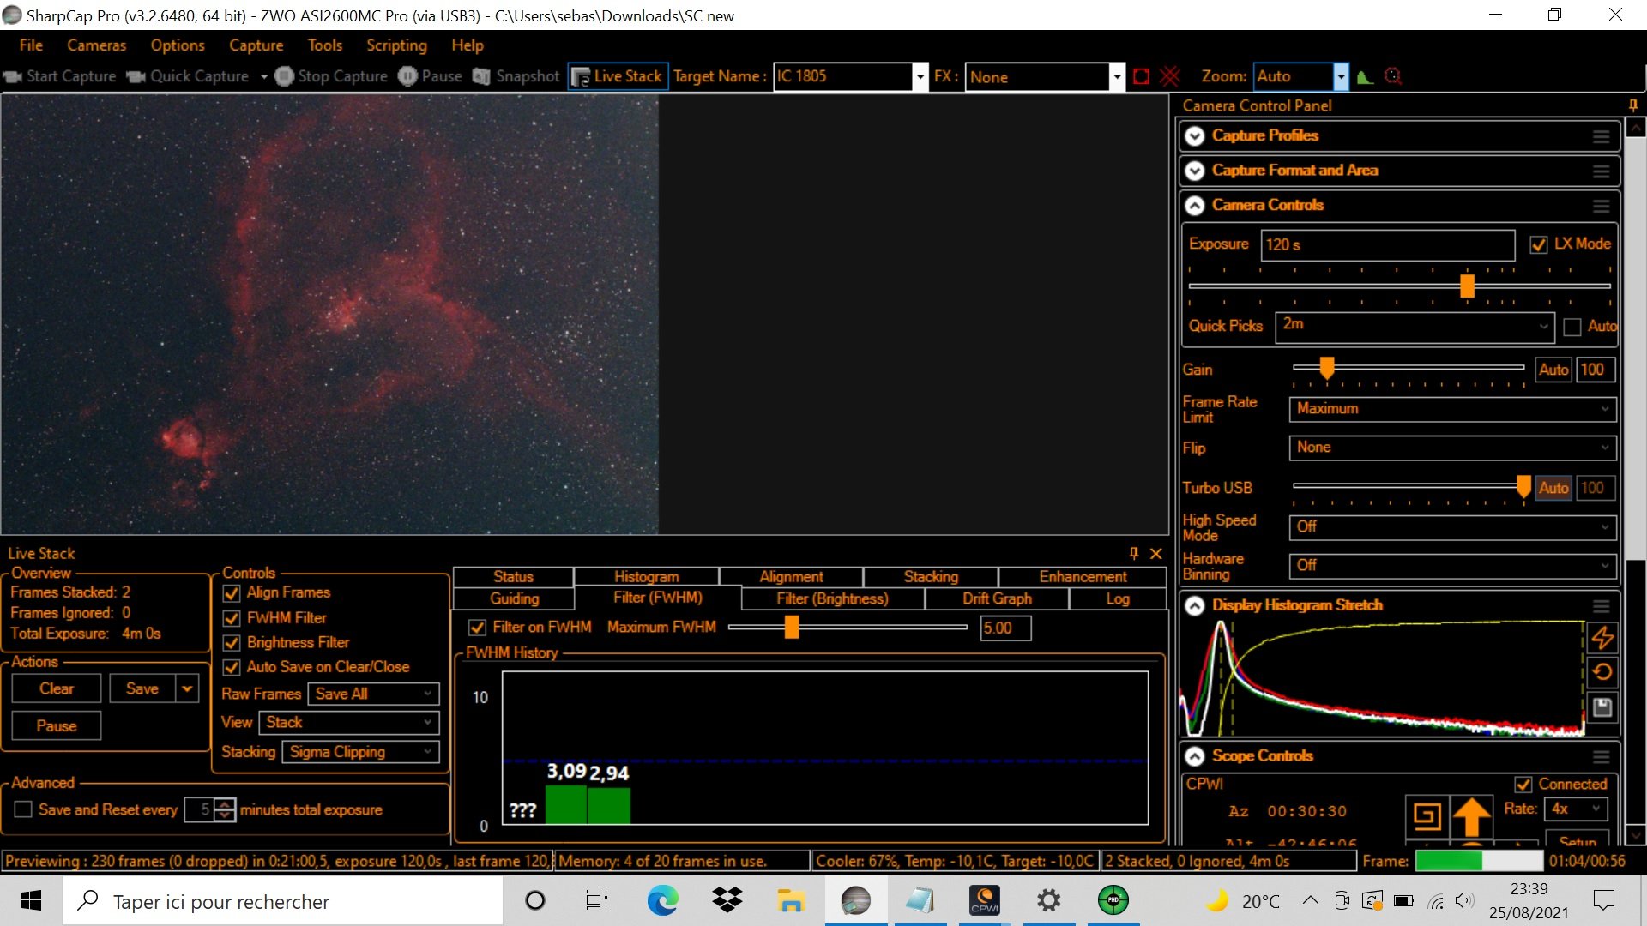1647x926 pixels.
Task: Toggle the Filter on FWHM checkbox
Action: tap(478, 628)
